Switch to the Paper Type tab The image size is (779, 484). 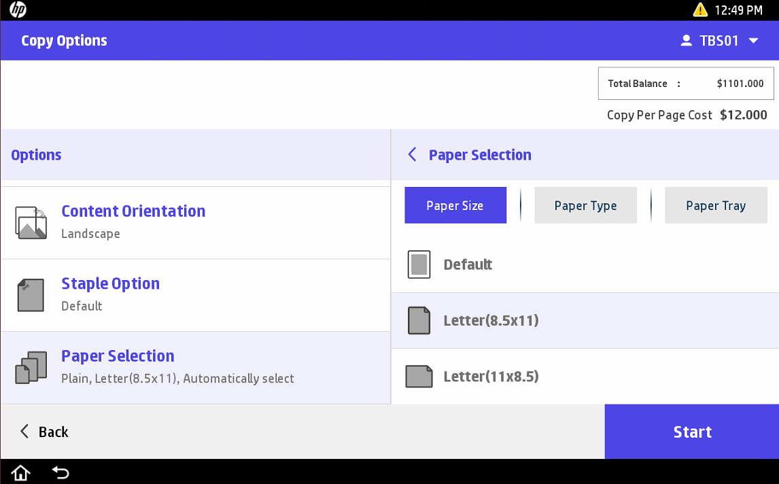(585, 205)
